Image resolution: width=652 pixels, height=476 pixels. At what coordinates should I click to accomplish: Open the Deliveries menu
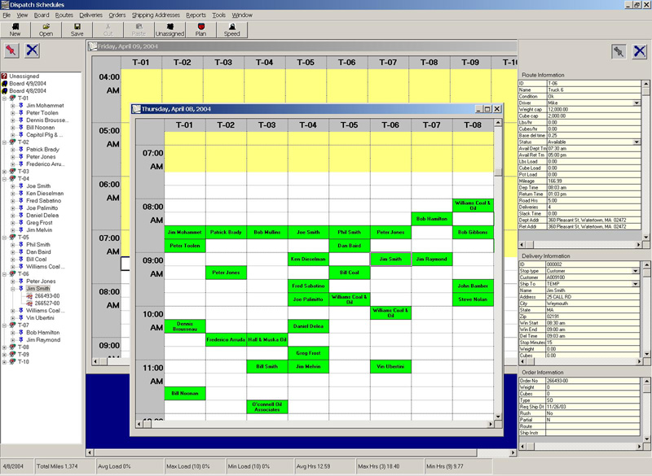(90, 15)
